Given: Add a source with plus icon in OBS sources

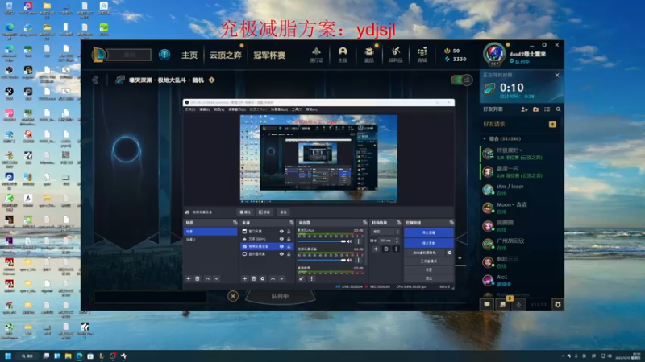Looking at the screenshot, I should pyautogui.click(x=245, y=278).
